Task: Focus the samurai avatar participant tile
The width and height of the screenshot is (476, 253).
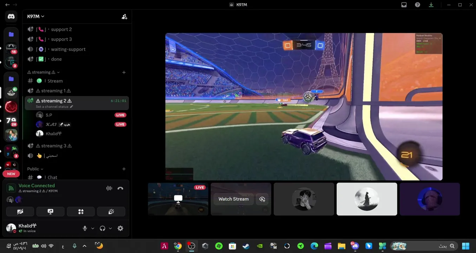Action: coord(367,199)
